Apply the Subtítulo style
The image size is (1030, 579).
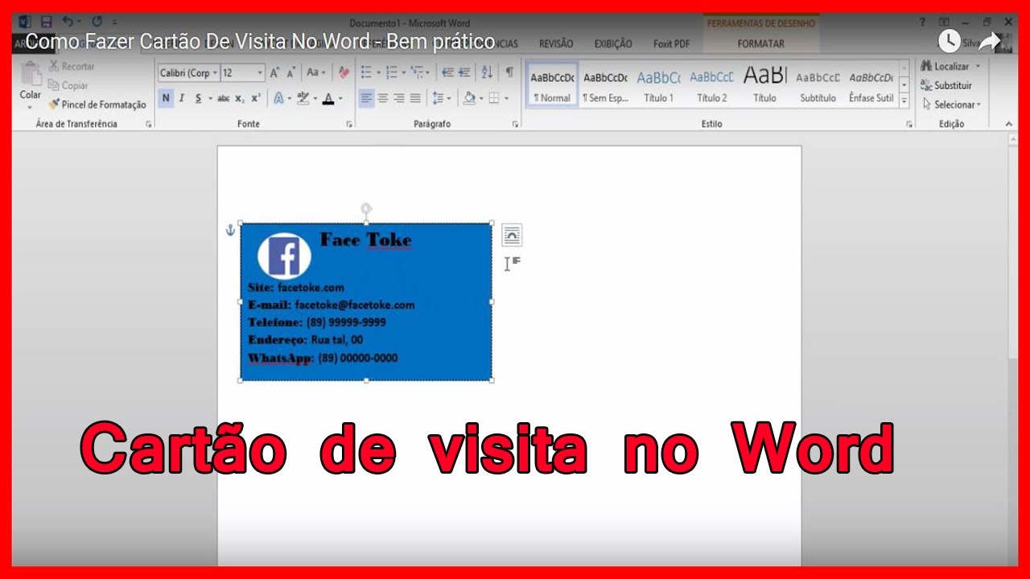click(818, 85)
